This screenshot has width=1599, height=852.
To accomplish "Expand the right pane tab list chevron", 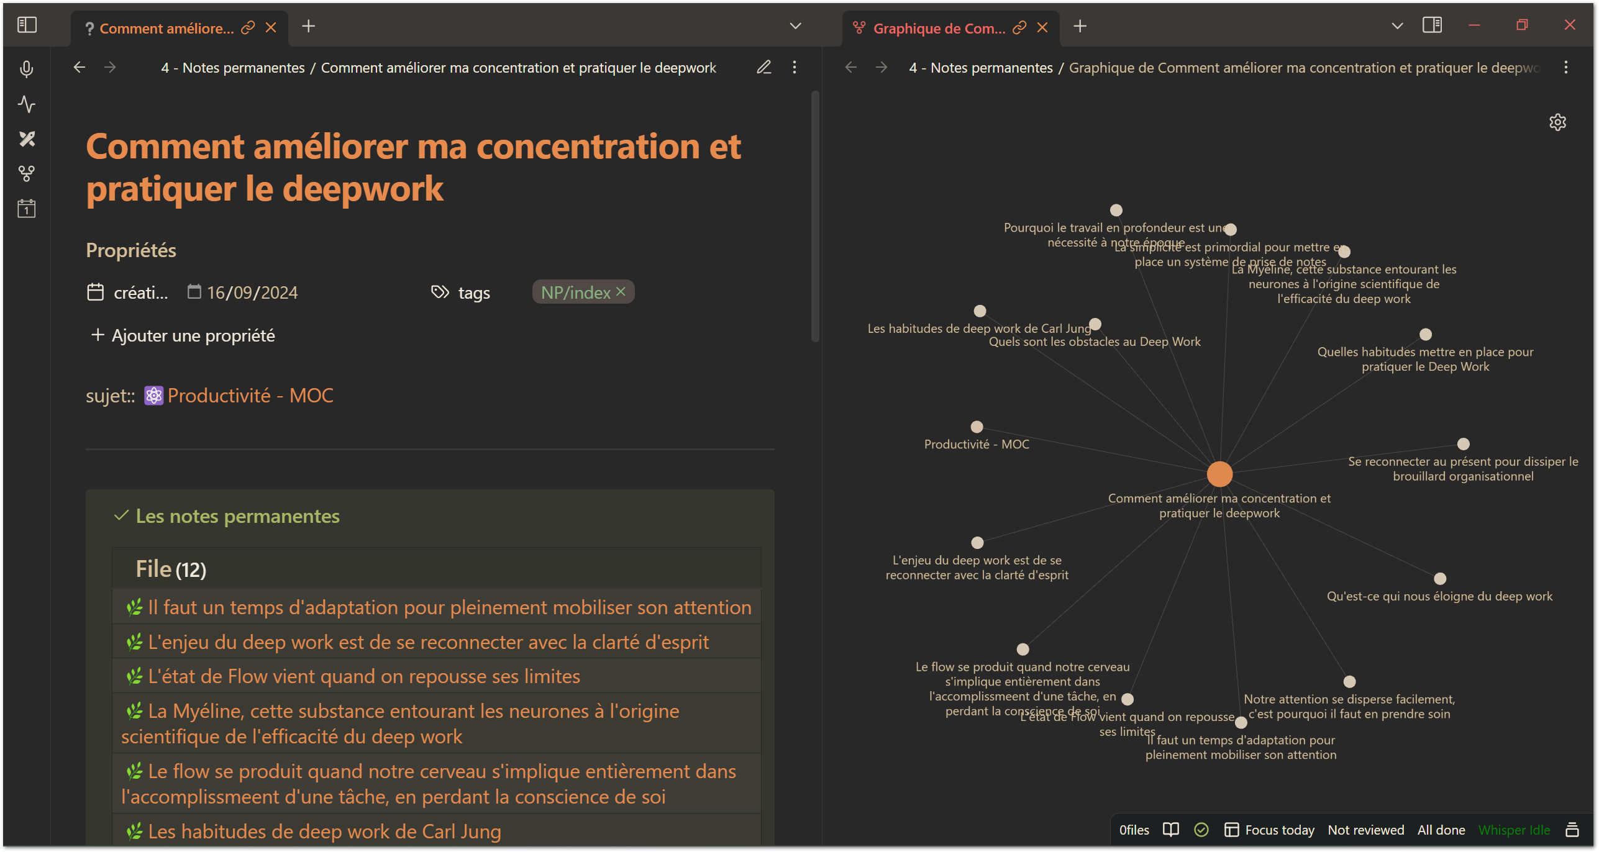I will click(x=1396, y=26).
